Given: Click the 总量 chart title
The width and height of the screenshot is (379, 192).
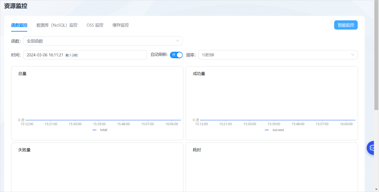Looking at the screenshot, I should (22, 74).
